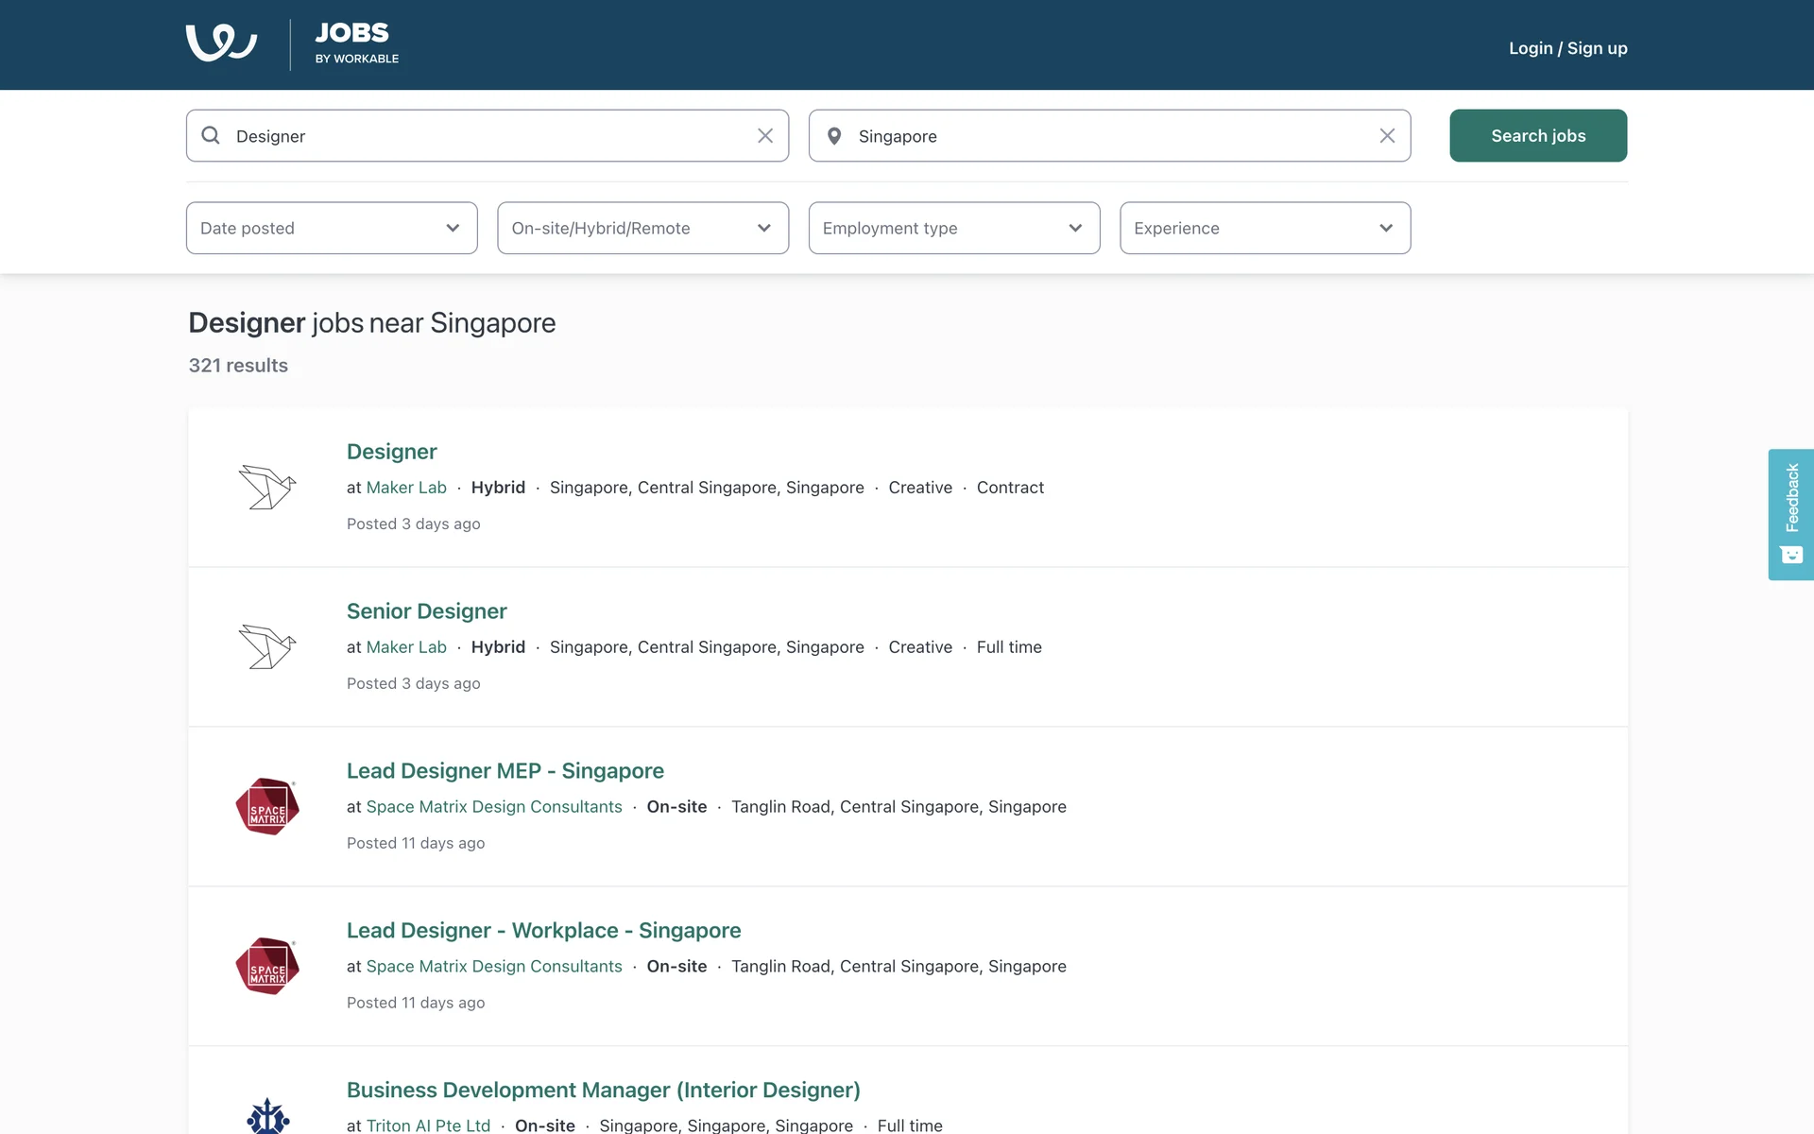Expand the Date posted dropdown
The image size is (1814, 1134).
(x=332, y=228)
